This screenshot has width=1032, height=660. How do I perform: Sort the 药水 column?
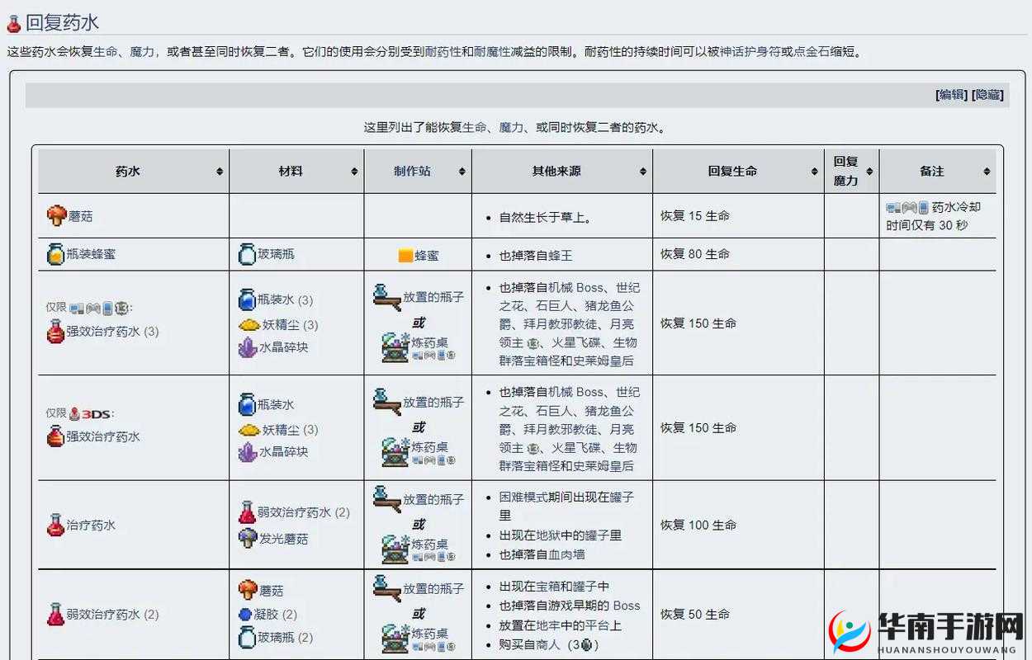point(220,171)
